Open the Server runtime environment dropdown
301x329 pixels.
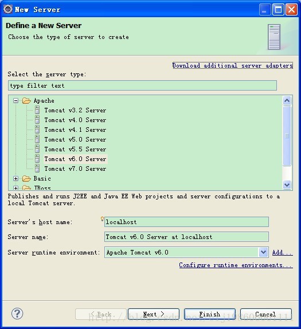click(263, 252)
